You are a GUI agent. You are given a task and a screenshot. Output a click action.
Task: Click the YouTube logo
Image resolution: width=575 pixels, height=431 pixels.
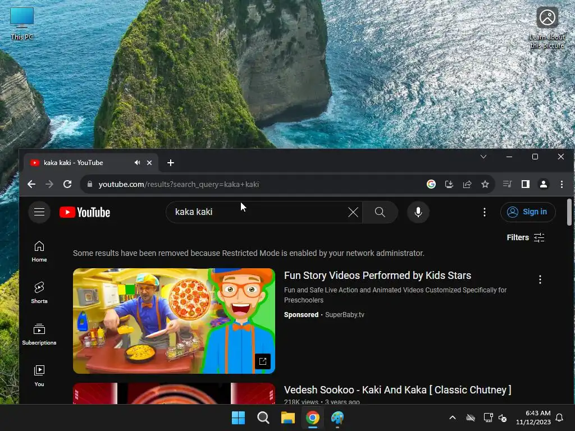coord(85,212)
